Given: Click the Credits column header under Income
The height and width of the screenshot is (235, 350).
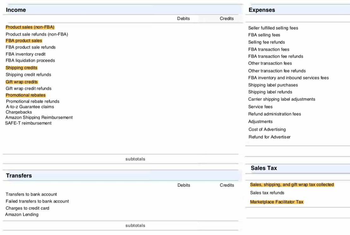Looking at the screenshot, I should click(226, 19).
